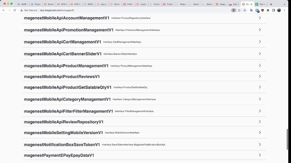Click the magenestNotificationBoxSaveTokenV1 heading
The height and width of the screenshot is (163, 291).
coord(62,144)
